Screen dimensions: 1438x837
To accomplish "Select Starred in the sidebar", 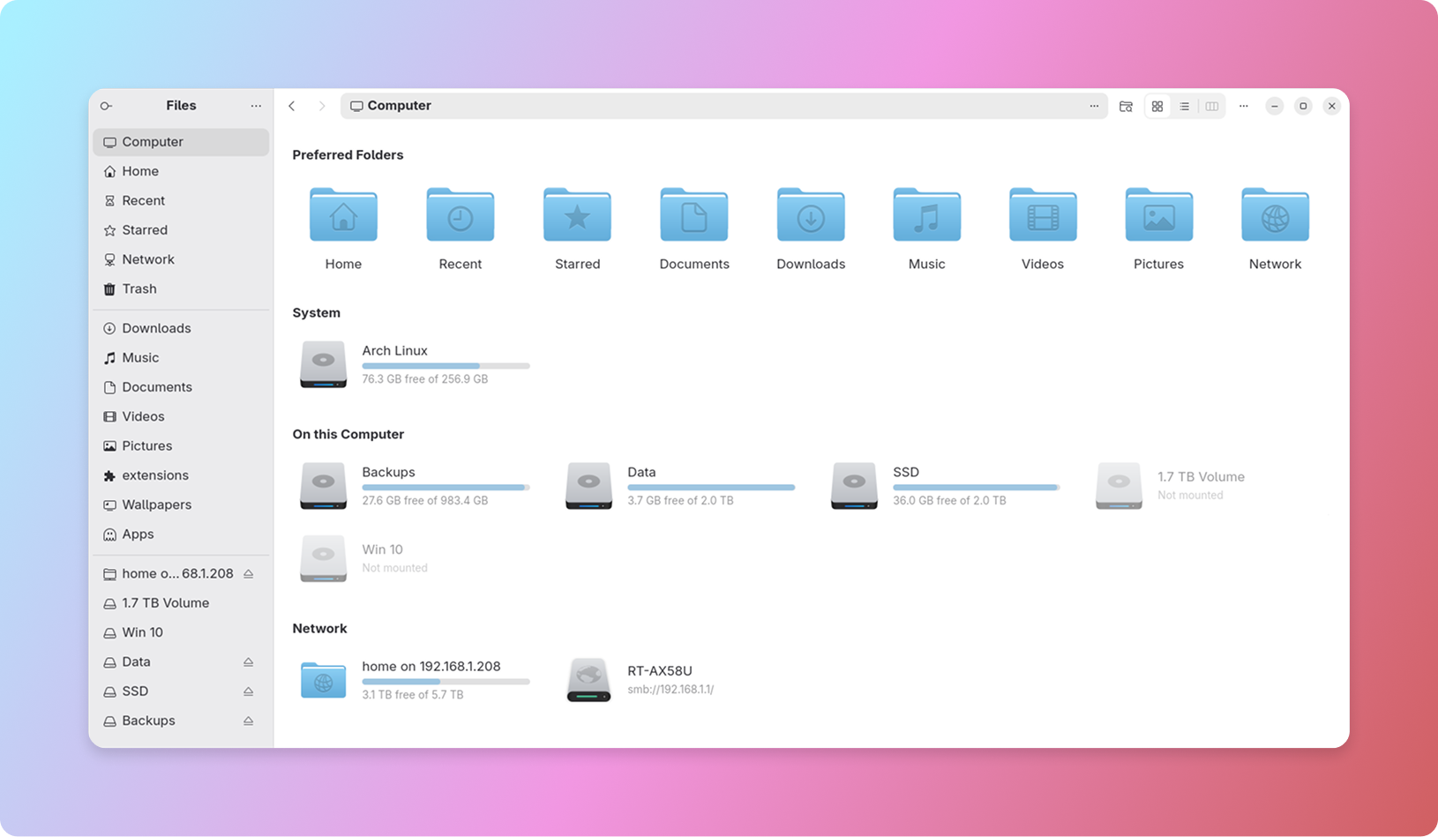I will point(181,230).
